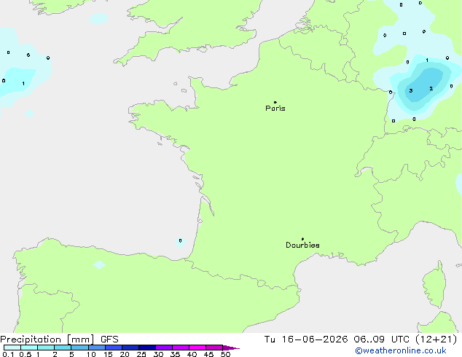Viewport: 462px width, 357px height.
Task: Click the map value '2' beside the 3
Action: (x=431, y=88)
